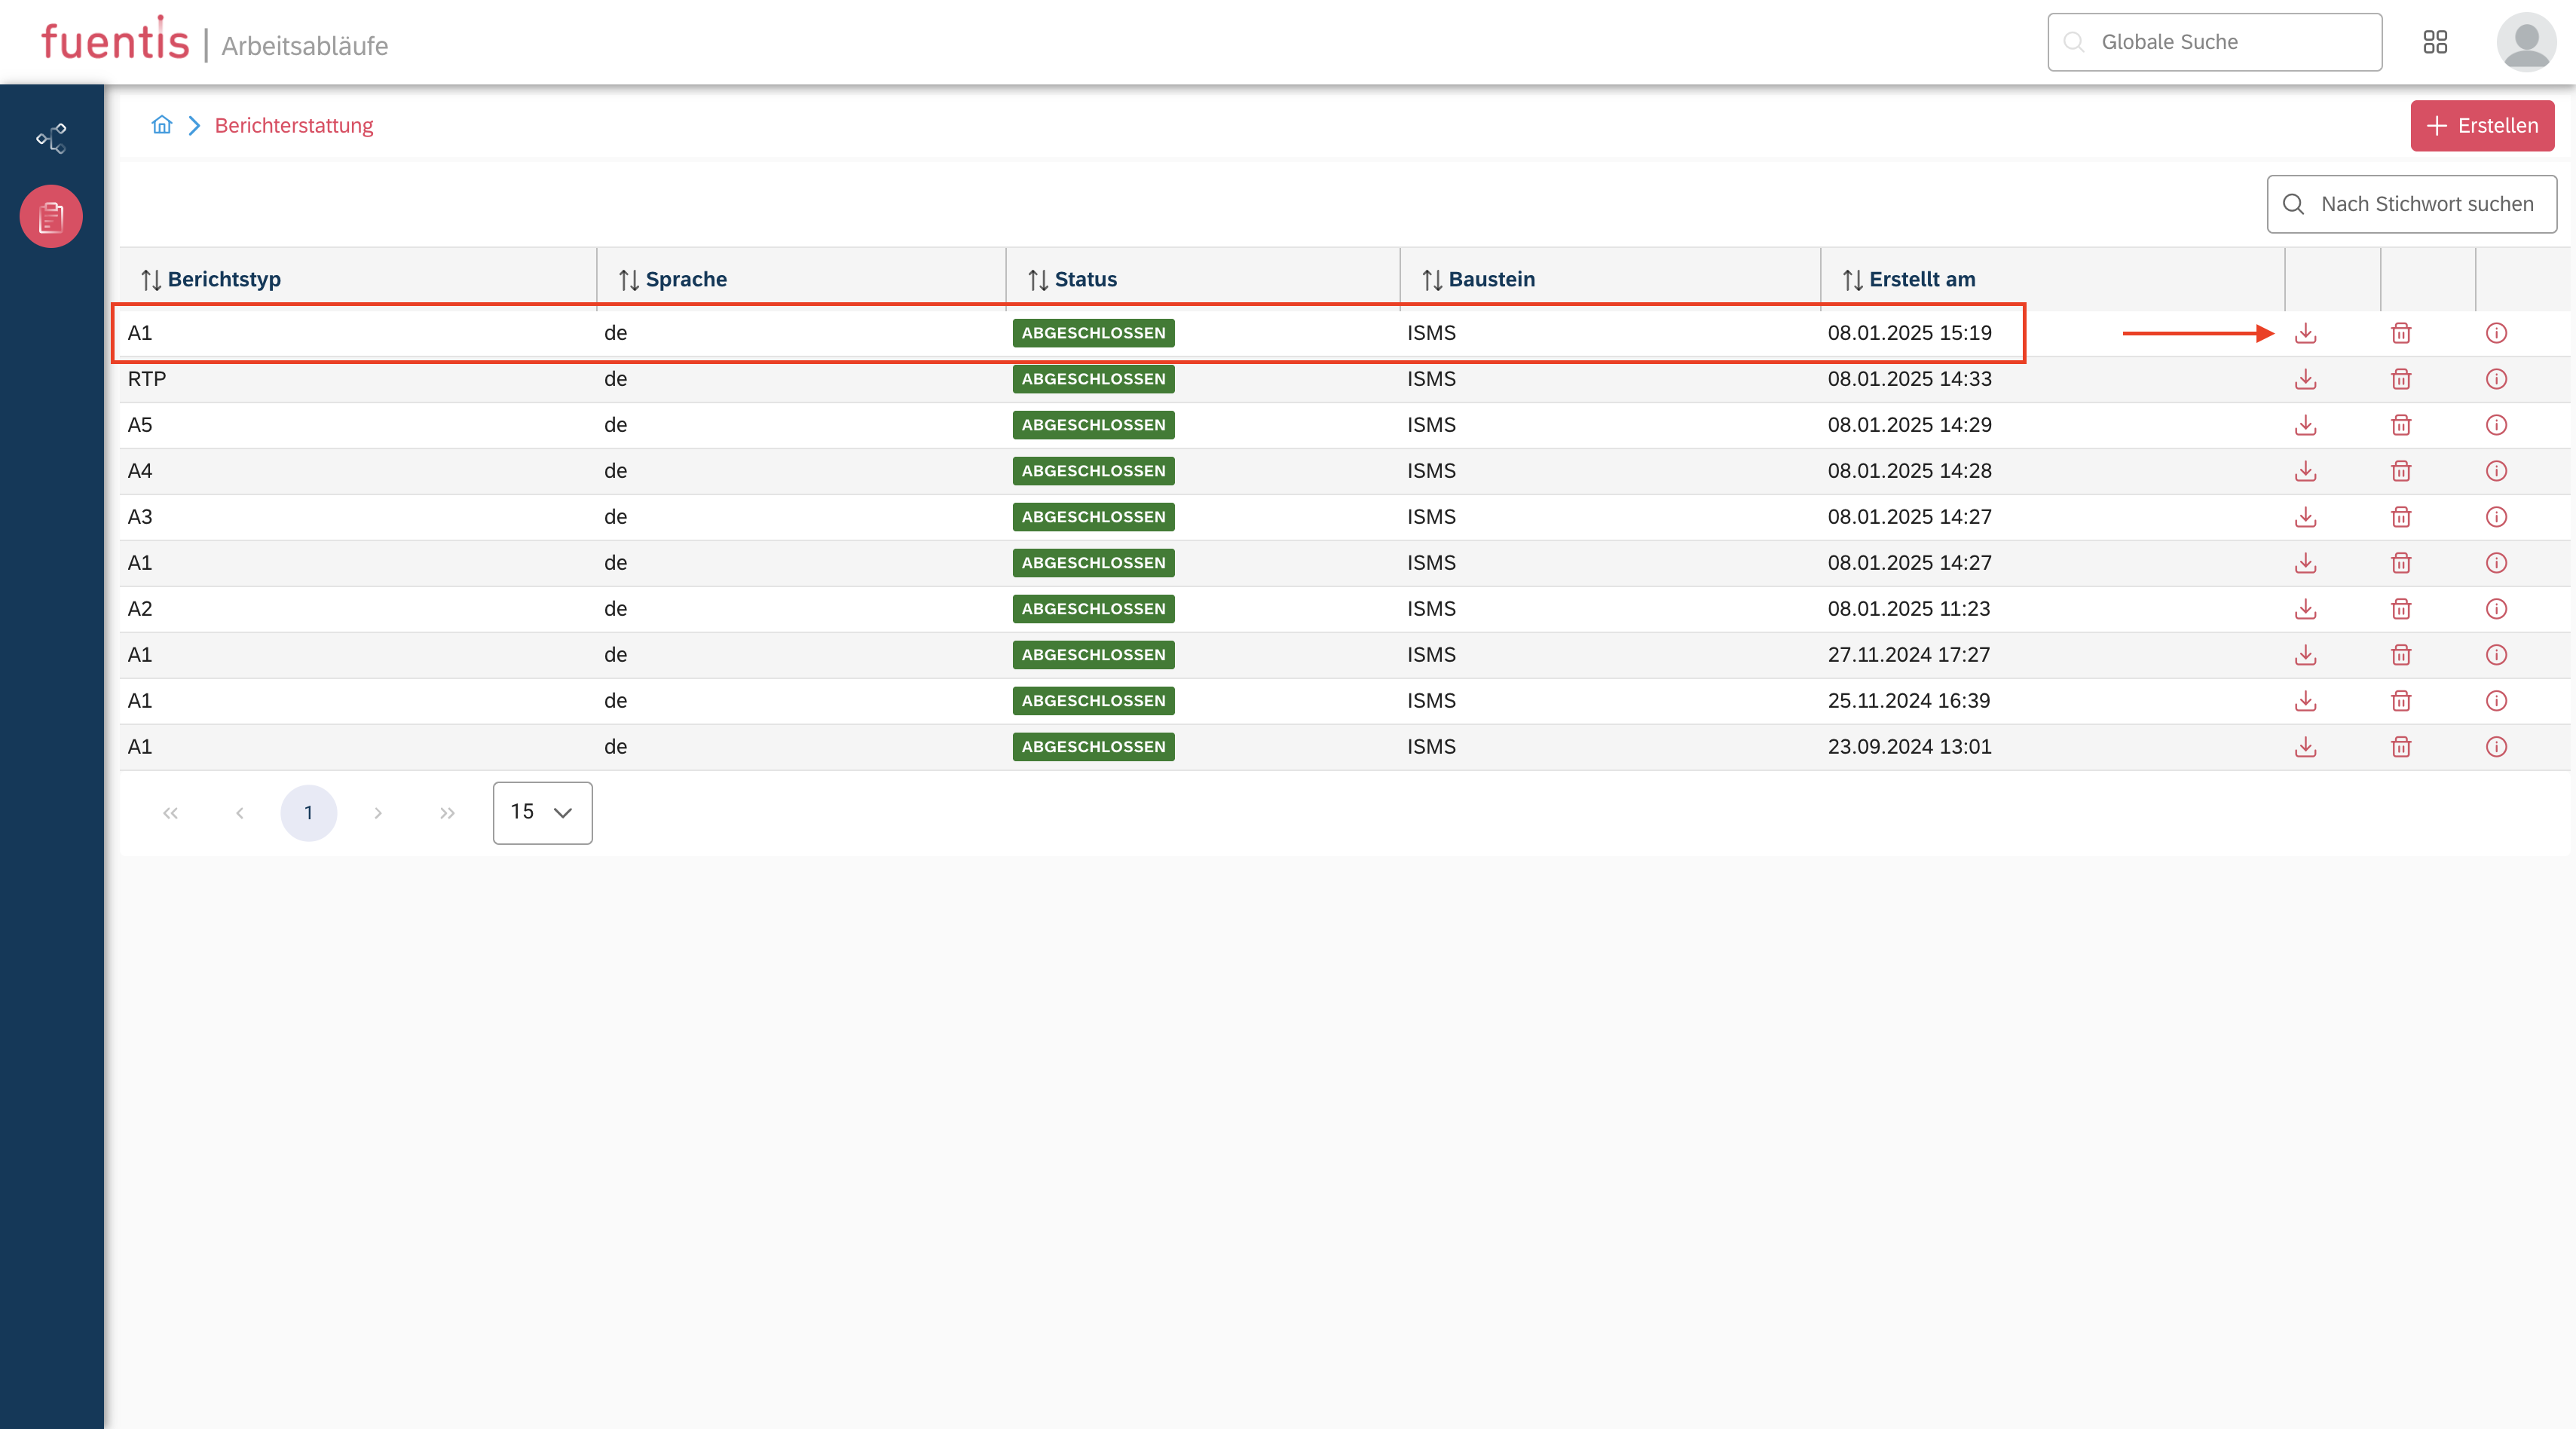Sort table by Baustein column
This screenshot has height=1429, width=2576.
(x=1478, y=279)
